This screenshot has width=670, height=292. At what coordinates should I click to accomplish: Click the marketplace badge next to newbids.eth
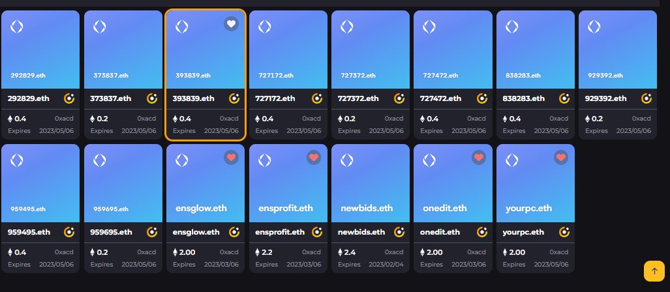(x=399, y=232)
